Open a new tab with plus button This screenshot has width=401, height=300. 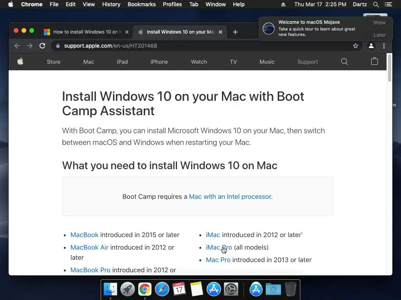[235, 32]
